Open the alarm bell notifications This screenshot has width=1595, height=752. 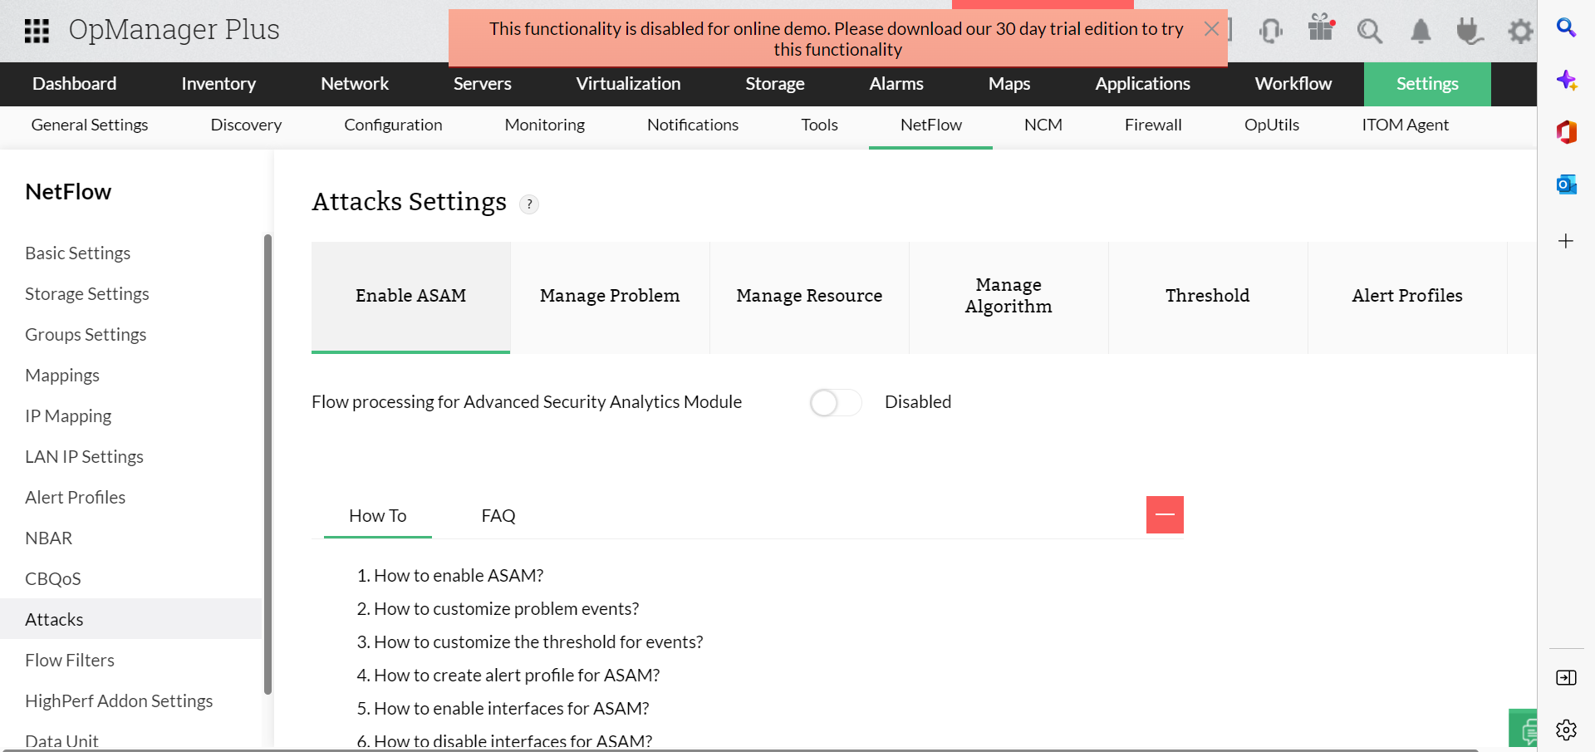[1421, 32]
